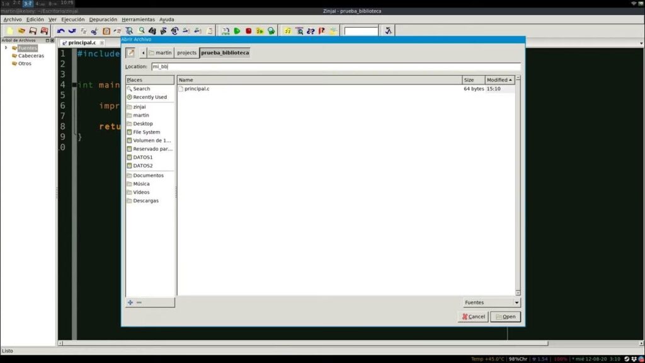
Task: Navigate to the martin path breadcrumb
Action: click(160, 53)
